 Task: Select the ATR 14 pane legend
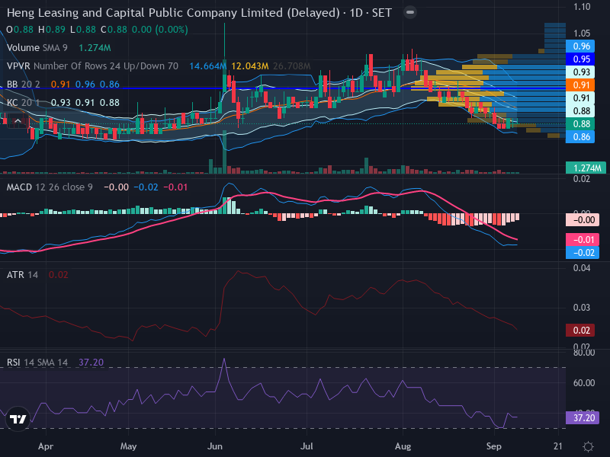click(x=22, y=275)
